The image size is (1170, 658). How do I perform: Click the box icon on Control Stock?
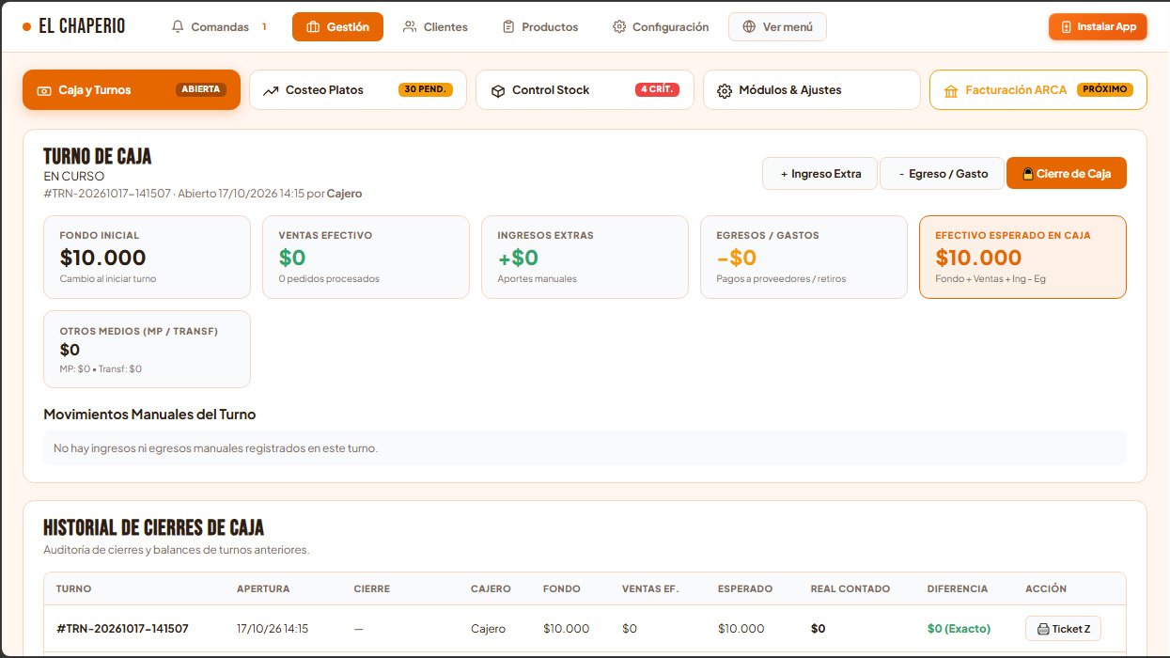(x=498, y=91)
